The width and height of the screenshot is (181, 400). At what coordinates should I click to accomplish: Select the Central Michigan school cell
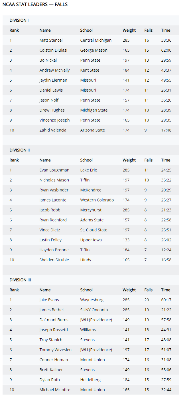pyautogui.click(x=96, y=40)
